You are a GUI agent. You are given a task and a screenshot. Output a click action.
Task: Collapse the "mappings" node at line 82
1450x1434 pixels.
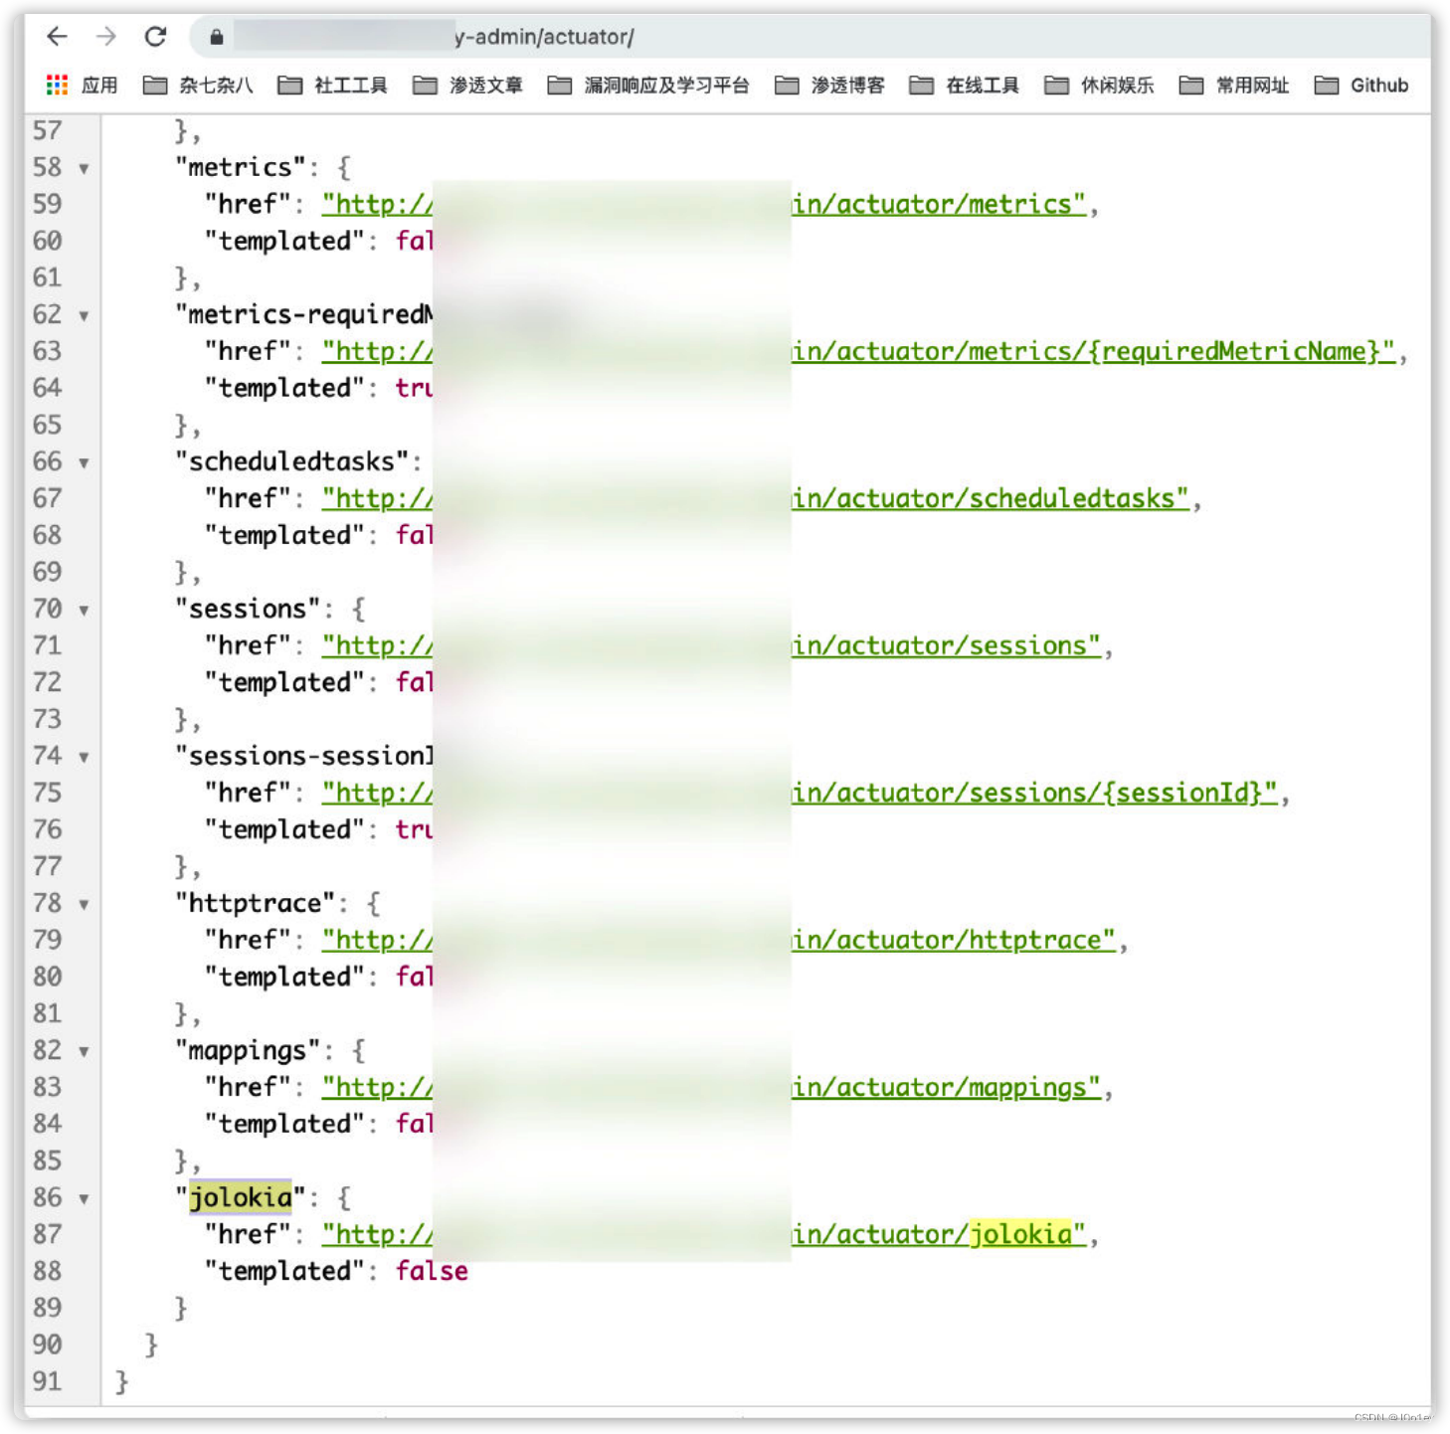pos(84,1052)
